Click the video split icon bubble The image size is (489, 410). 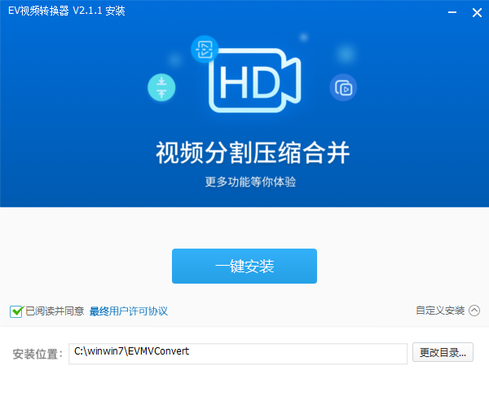pos(205,49)
